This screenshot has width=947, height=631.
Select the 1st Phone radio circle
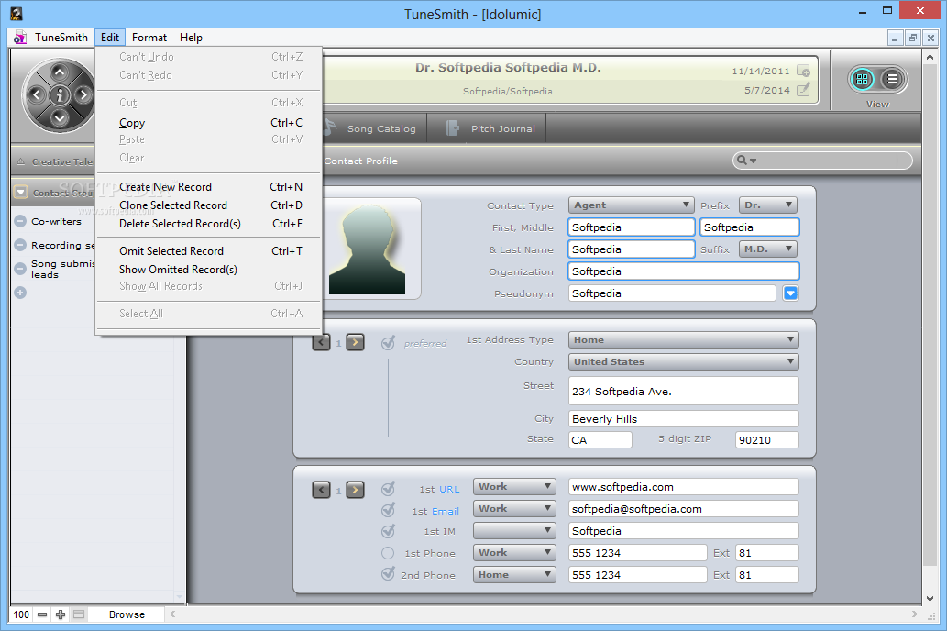(x=388, y=553)
